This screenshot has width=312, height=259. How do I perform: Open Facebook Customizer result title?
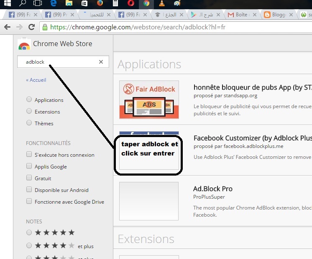253,138
